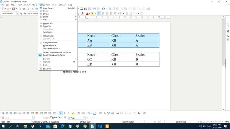
Task: Open the Find field history dropdown
Action: click(33, 118)
